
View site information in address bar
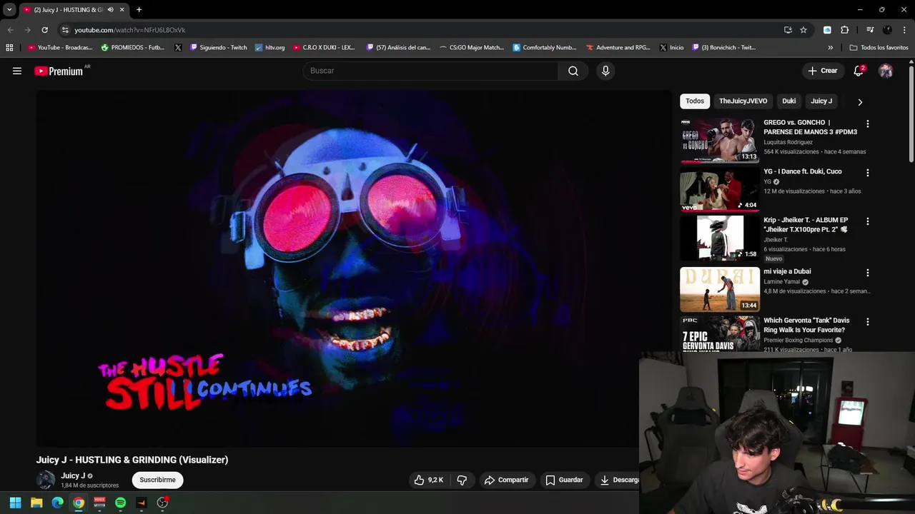tap(65, 30)
